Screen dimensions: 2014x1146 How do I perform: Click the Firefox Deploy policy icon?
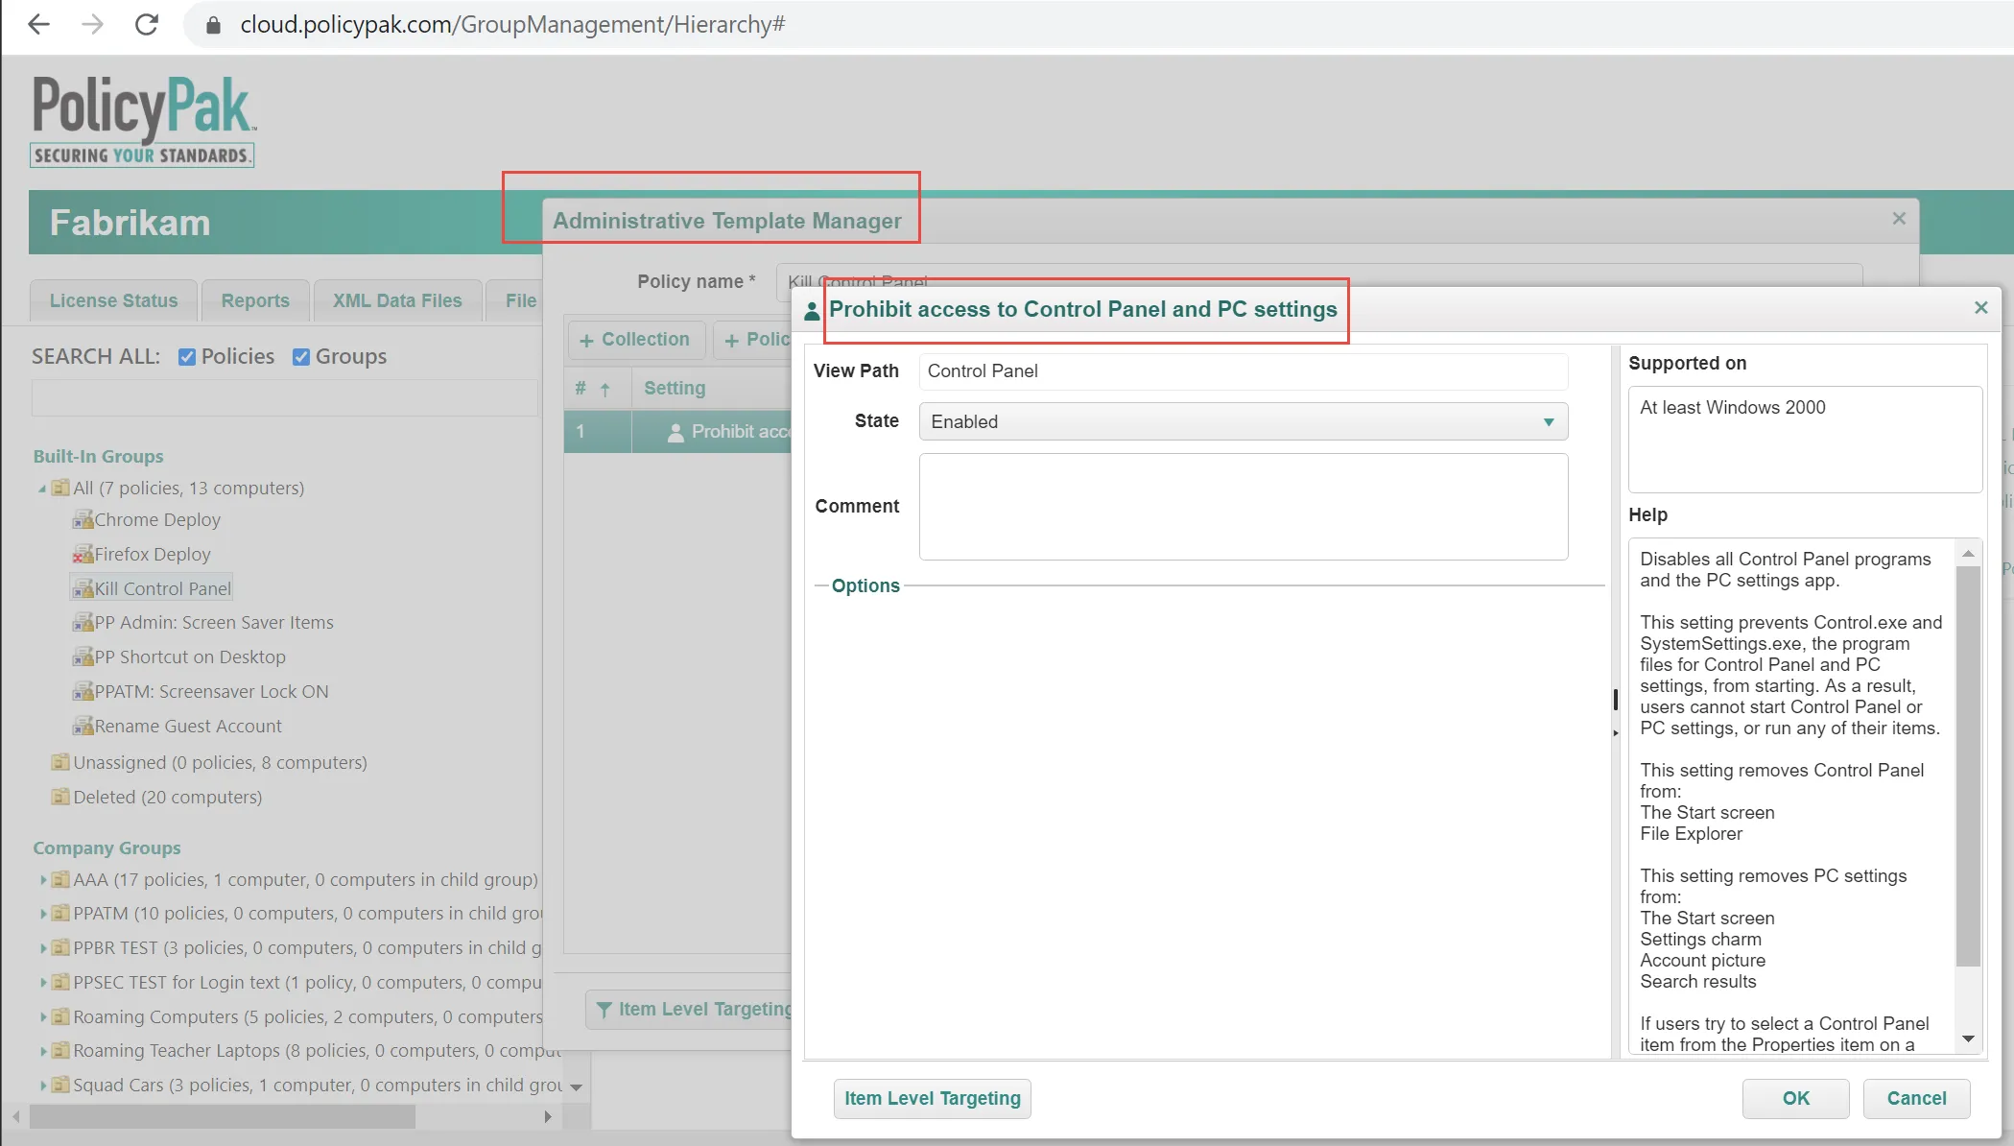(83, 555)
